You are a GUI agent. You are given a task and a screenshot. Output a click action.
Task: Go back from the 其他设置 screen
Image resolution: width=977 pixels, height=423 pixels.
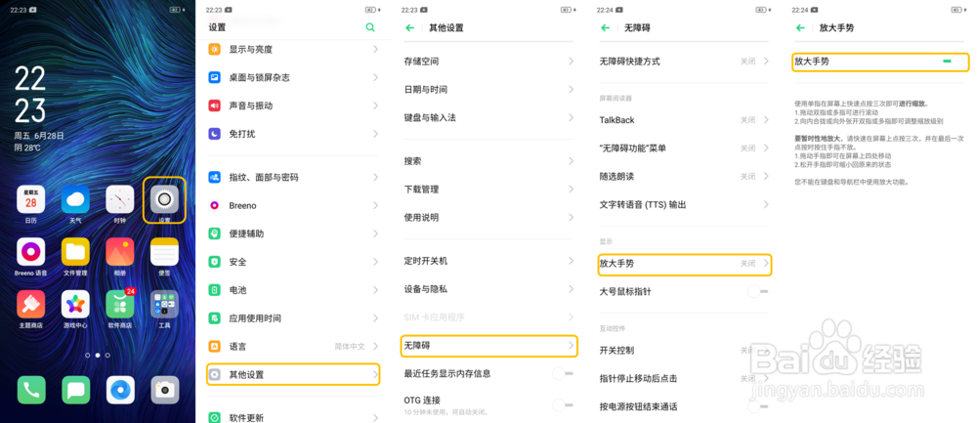click(410, 27)
